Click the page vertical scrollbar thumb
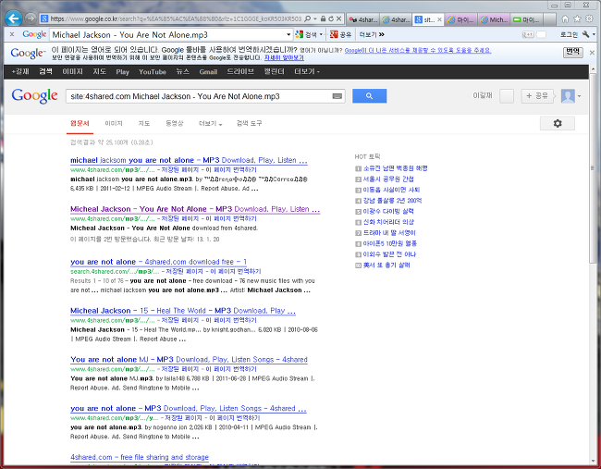The width and height of the screenshot is (601, 469). [593, 168]
